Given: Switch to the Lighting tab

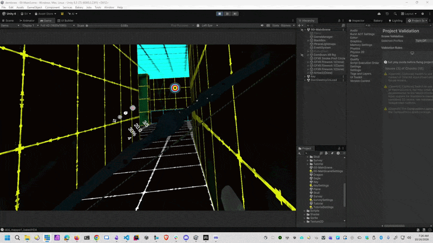Looking at the screenshot, I should pos(396,21).
